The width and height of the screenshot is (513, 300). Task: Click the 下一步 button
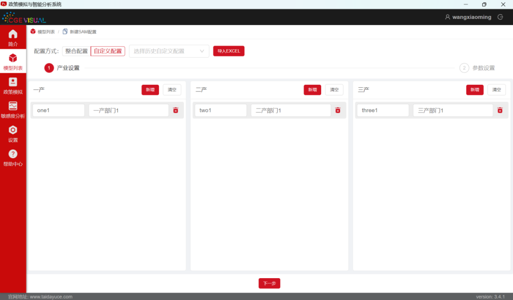tap(269, 283)
